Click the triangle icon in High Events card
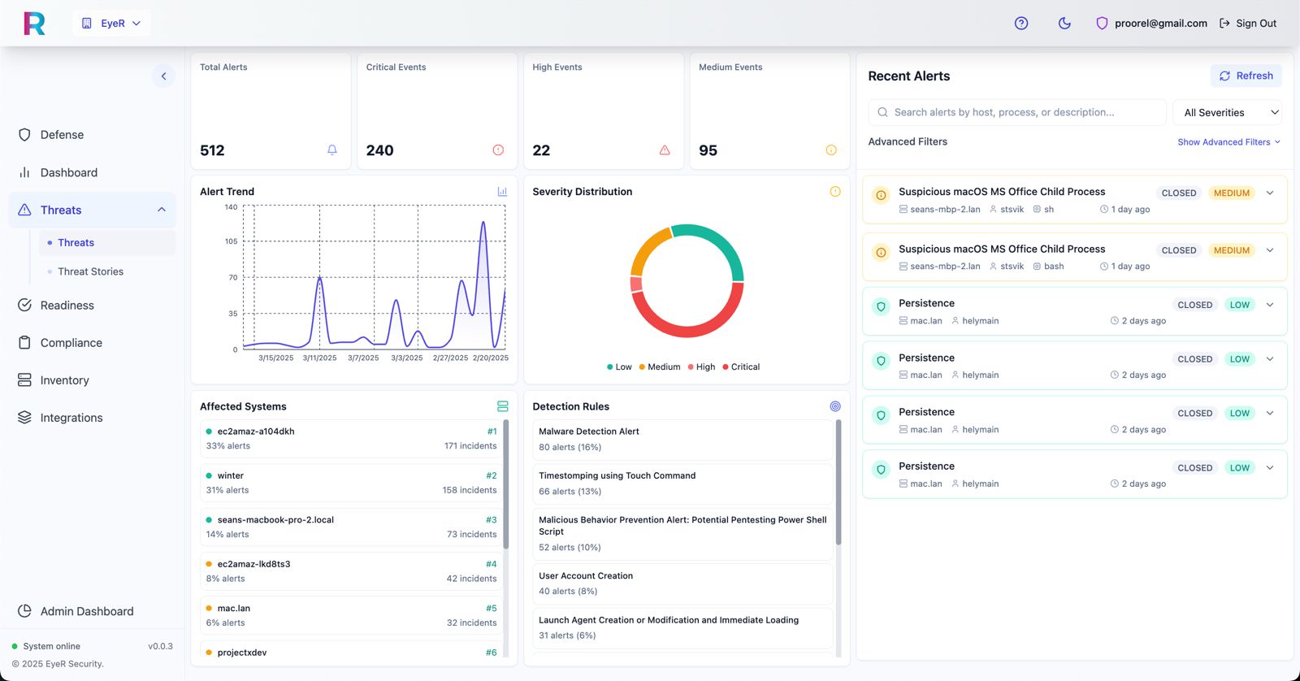This screenshot has width=1300, height=681. tap(665, 150)
